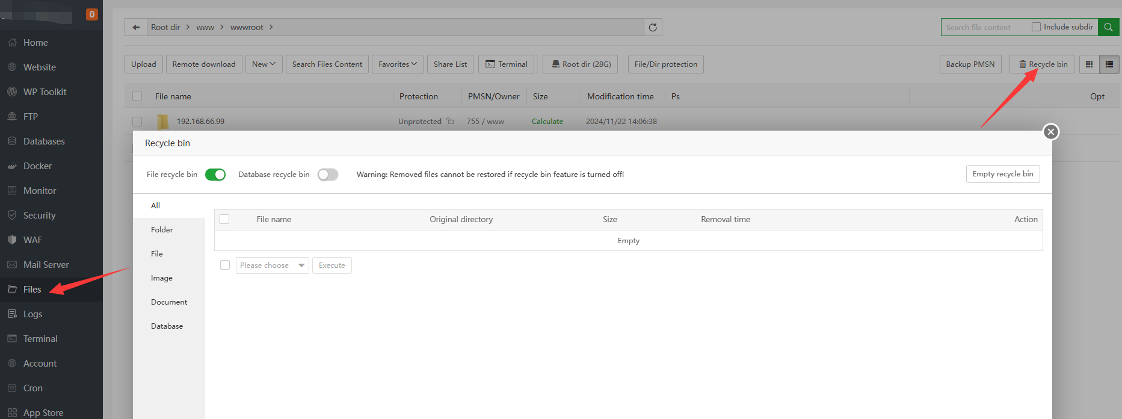
Task: Click the Upload button
Action: coord(144,64)
